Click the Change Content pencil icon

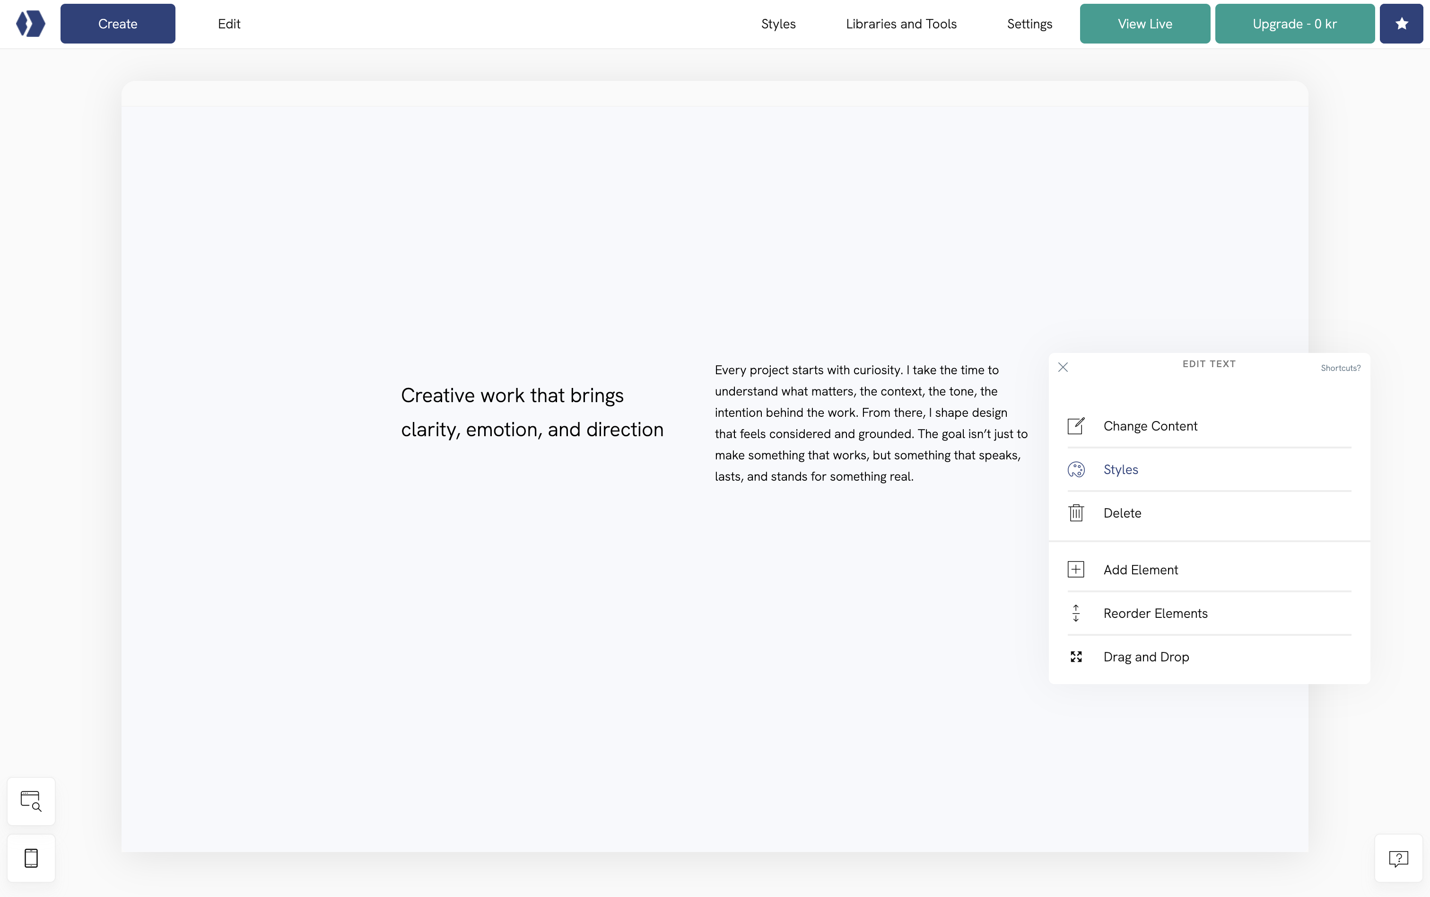click(1076, 426)
